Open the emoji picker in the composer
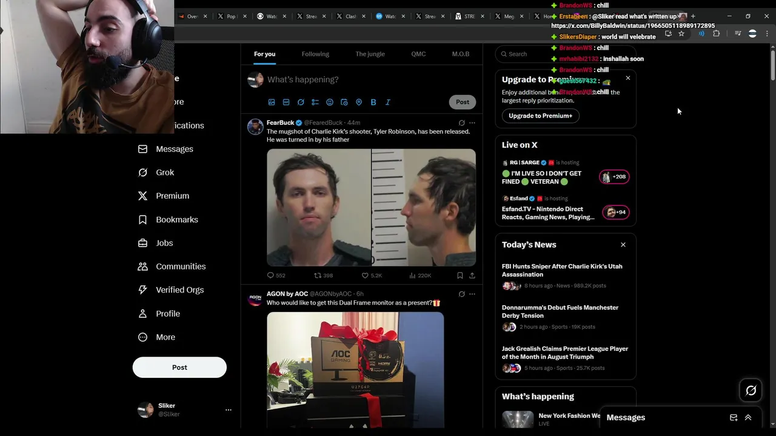Image resolution: width=776 pixels, height=436 pixels. pyautogui.click(x=330, y=102)
